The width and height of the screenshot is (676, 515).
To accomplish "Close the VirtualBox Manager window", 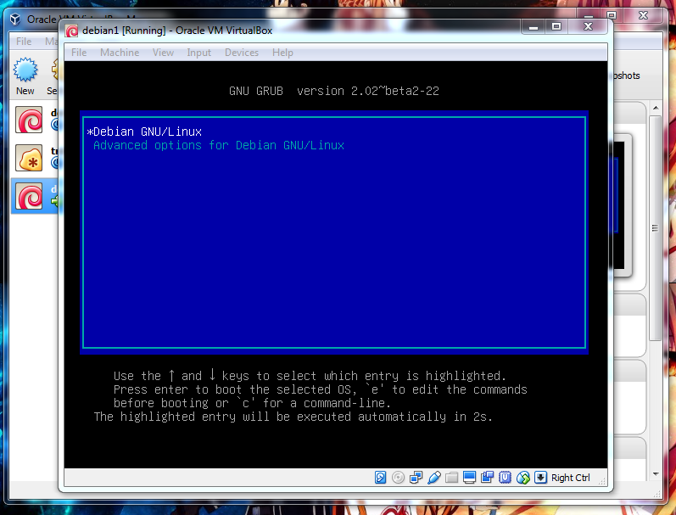I will coord(643,15).
